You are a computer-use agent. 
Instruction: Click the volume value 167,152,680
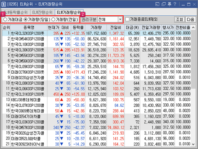pyautogui.click(x=96, y=33)
